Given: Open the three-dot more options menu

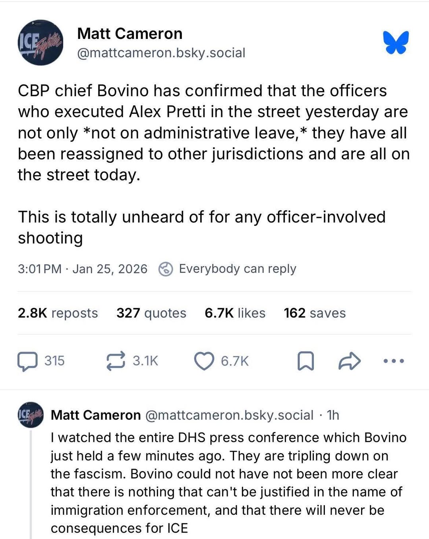Looking at the screenshot, I should point(394,361).
